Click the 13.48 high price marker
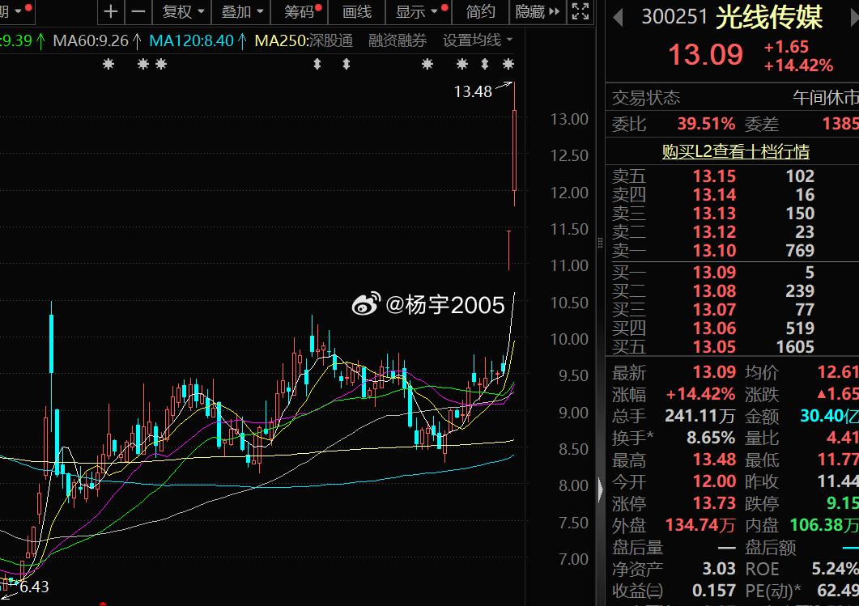 click(x=473, y=91)
